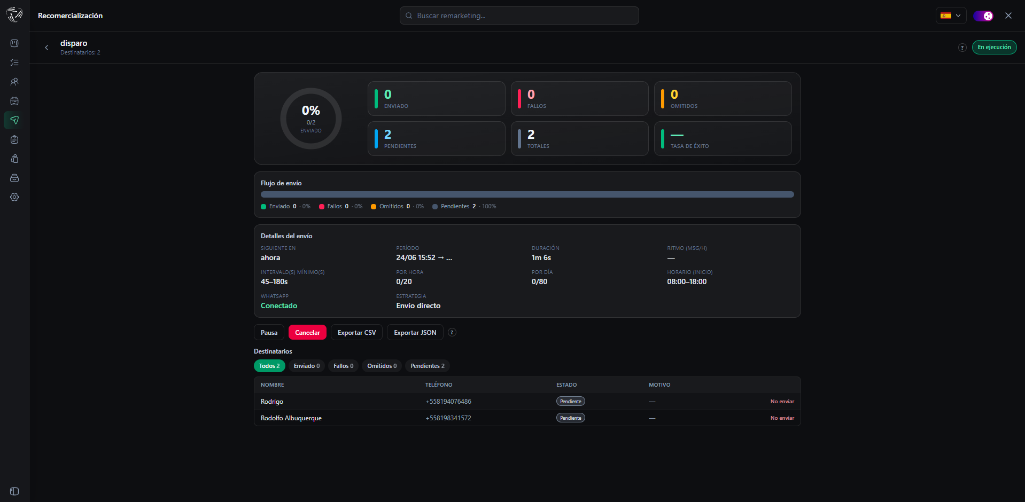1025x502 pixels.
Task: Collapse the sidebar panel icon
Action: [14, 491]
